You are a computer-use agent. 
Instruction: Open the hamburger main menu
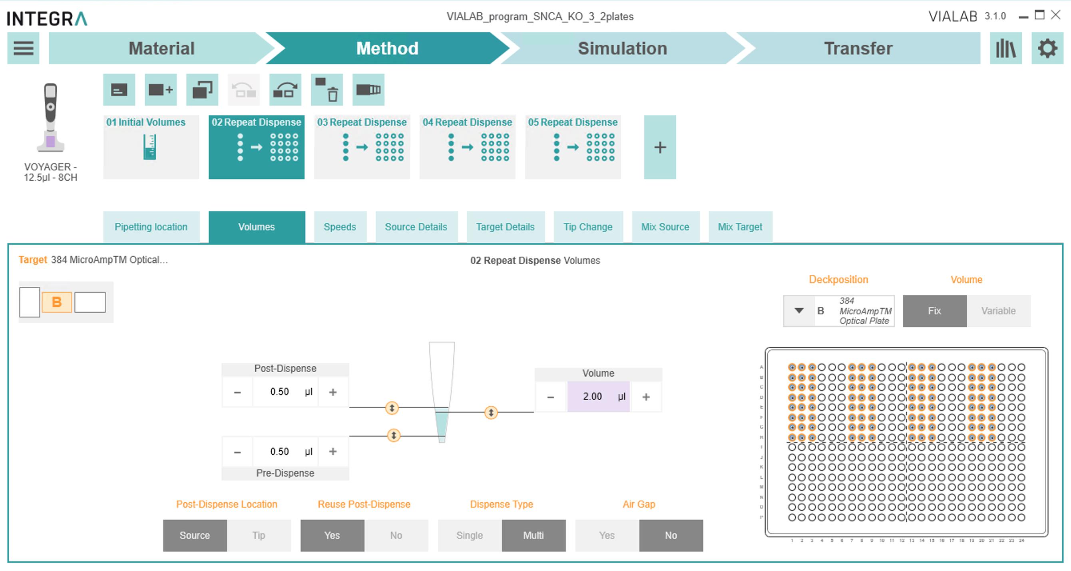[x=23, y=48]
